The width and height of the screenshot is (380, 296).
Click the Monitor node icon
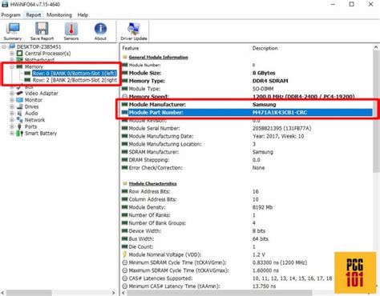pyautogui.click(x=19, y=100)
